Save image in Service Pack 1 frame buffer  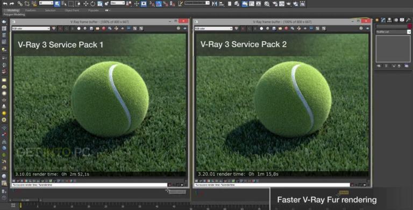(91, 28)
